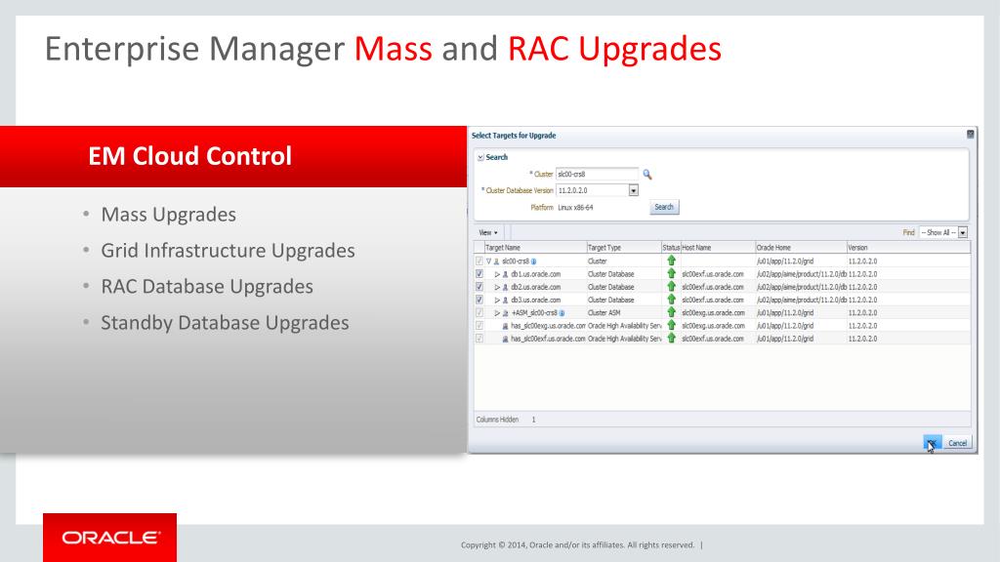Click the Linux x86-64 platform value

coord(575,207)
